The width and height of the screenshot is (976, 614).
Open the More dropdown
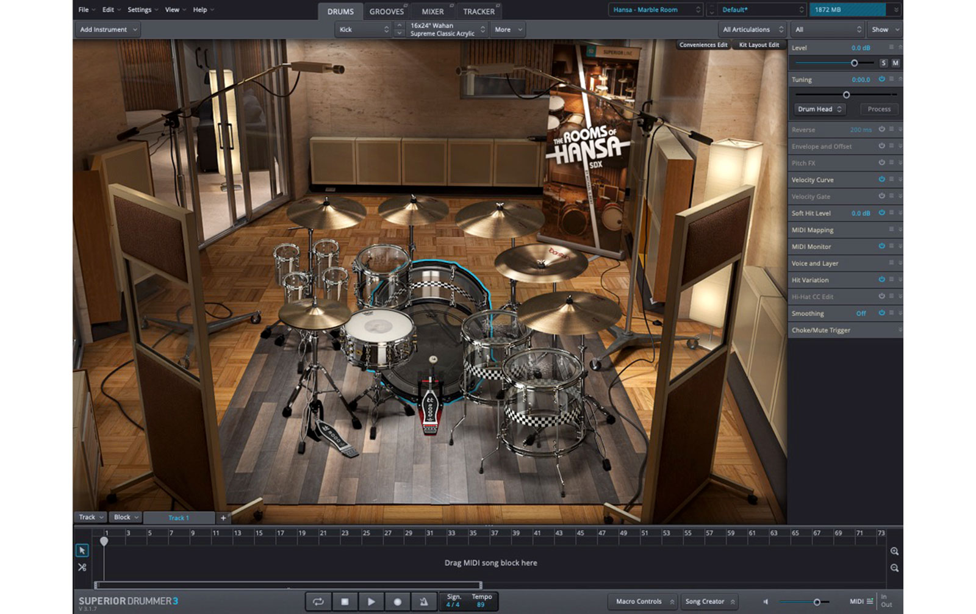pos(508,29)
